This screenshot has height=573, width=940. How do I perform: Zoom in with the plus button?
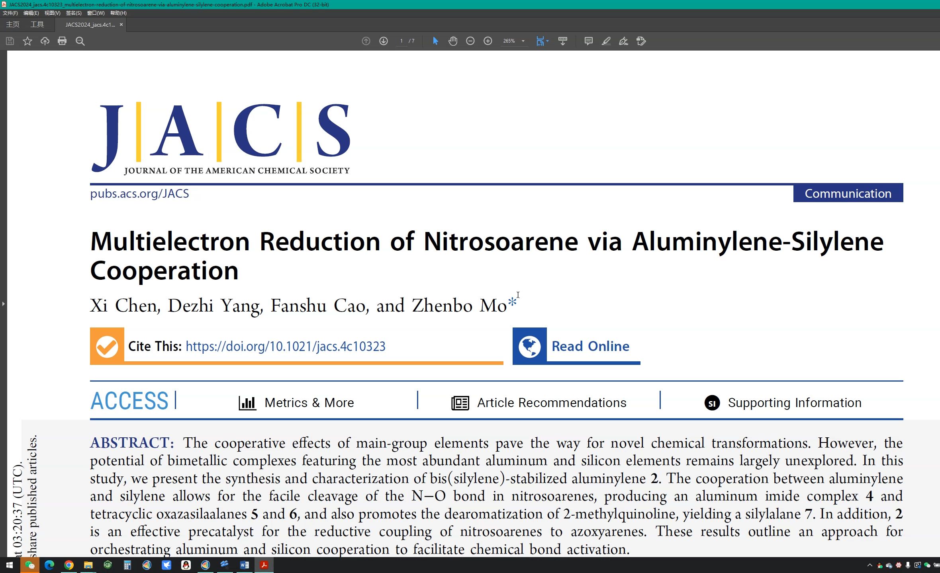(x=488, y=41)
